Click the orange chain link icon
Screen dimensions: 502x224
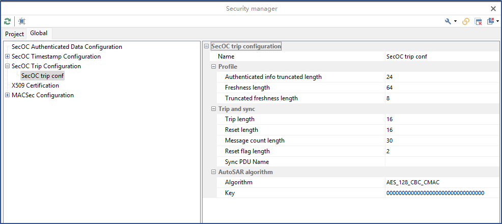tap(466, 21)
